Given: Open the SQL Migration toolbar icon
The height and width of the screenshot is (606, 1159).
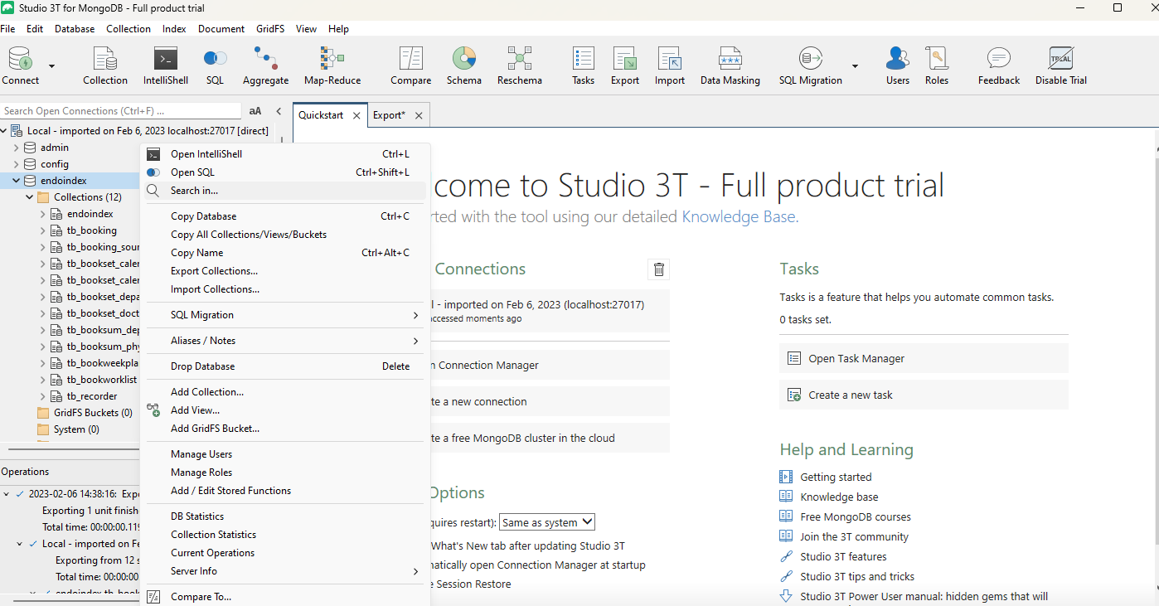Looking at the screenshot, I should click(x=810, y=65).
